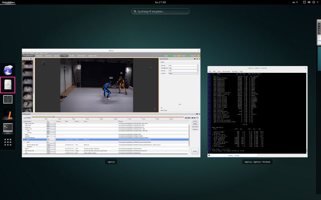The image size is (321, 200).
Task: Open the Settings menu in Konsole
Action: (x=235, y=72)
